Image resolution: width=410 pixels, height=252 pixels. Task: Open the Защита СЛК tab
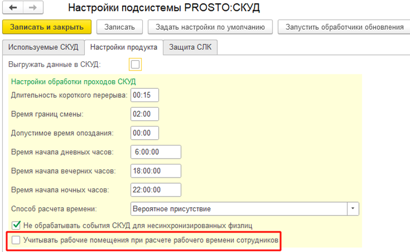tap(190, 48)
